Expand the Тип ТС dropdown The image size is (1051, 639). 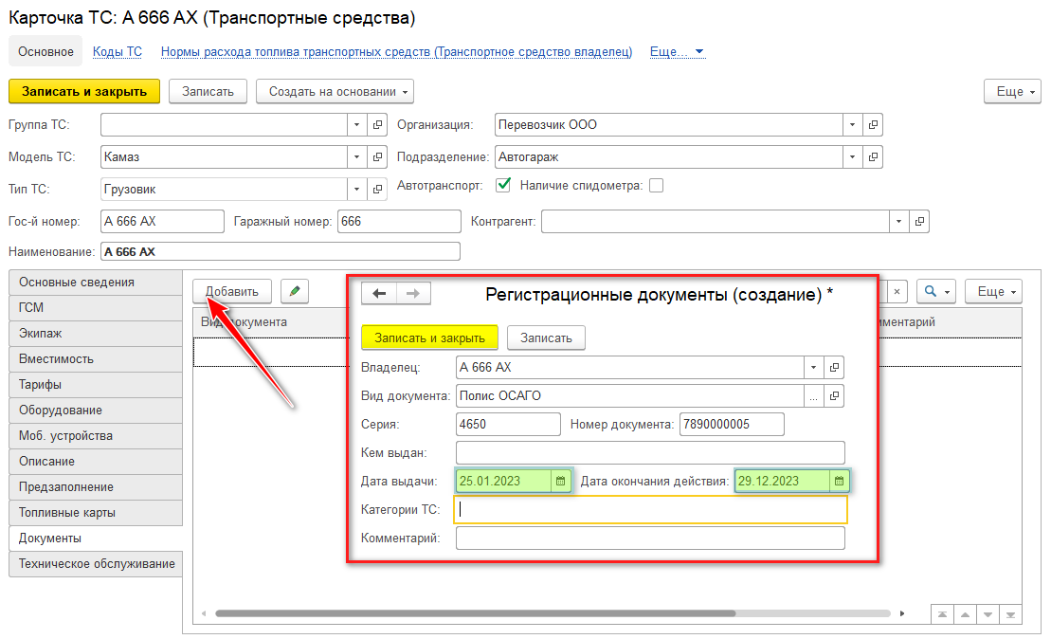coord(357,189)
